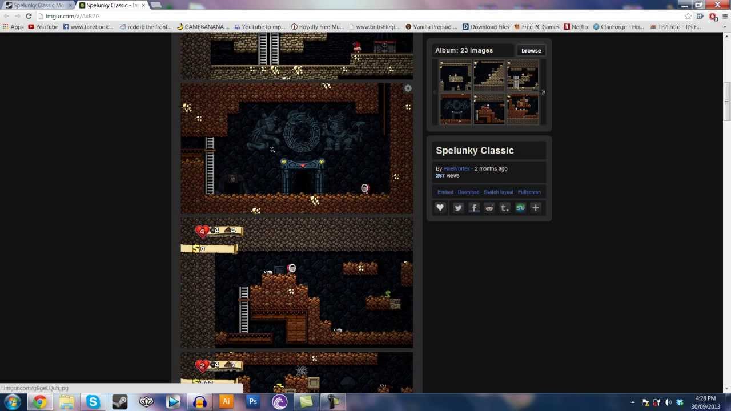Open Chrome from the taskbar
Screen dimensions: 731x411
point(39,402)
